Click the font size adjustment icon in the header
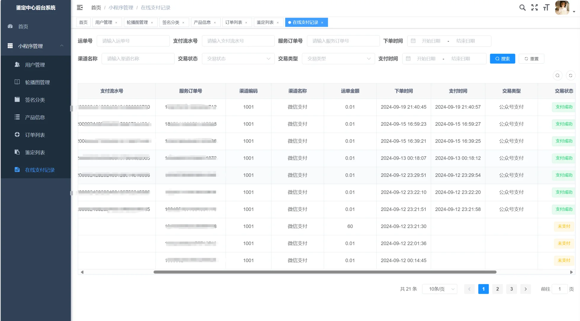The image size is (580, 321). pos(546,7)
